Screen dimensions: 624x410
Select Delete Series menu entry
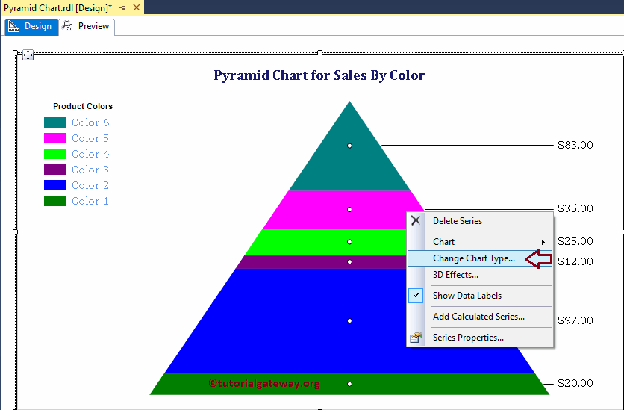click(480, 221)
